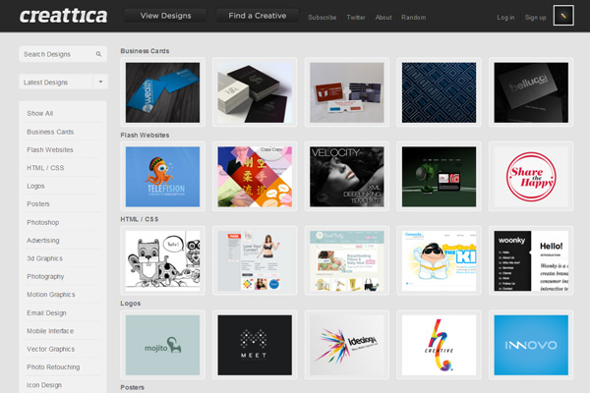Open the HTML / CSS section heading

[140, 219]
